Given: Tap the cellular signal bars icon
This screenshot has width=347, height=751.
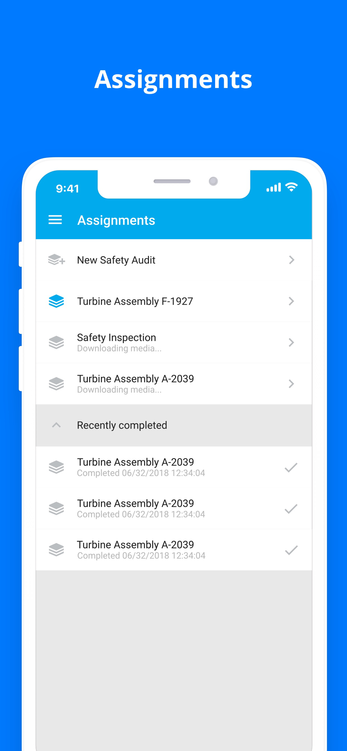Looking at the screenshot, I should click(274, 187).
